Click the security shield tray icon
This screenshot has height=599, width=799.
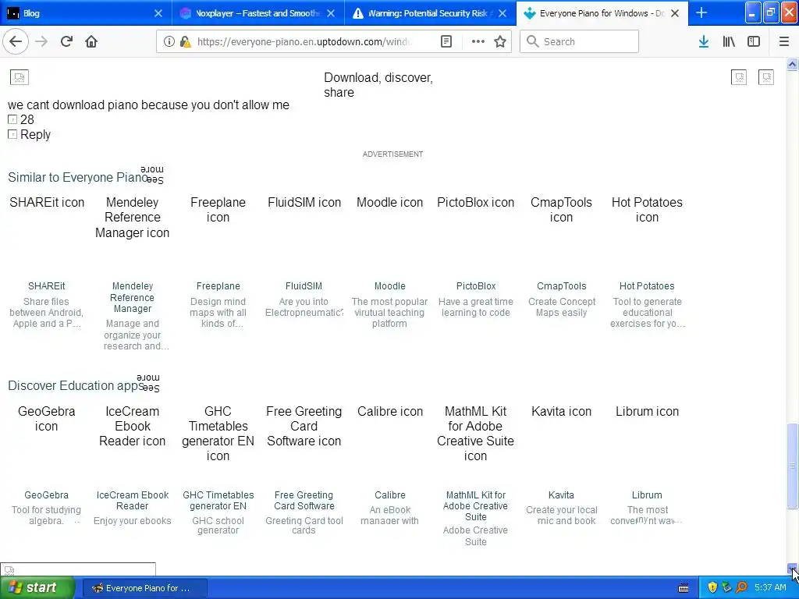click(712, 588)
